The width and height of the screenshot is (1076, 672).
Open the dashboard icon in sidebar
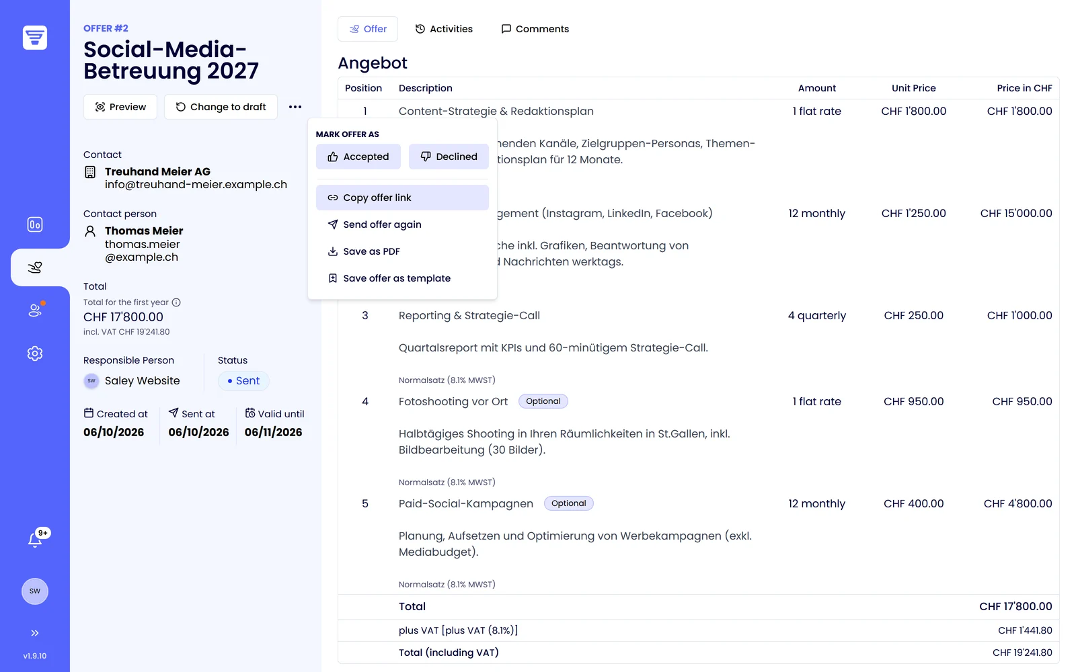click(x=35, y=224)
